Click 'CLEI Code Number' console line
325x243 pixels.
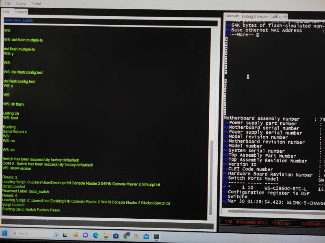pyautogui.click(x=251, y=169)
